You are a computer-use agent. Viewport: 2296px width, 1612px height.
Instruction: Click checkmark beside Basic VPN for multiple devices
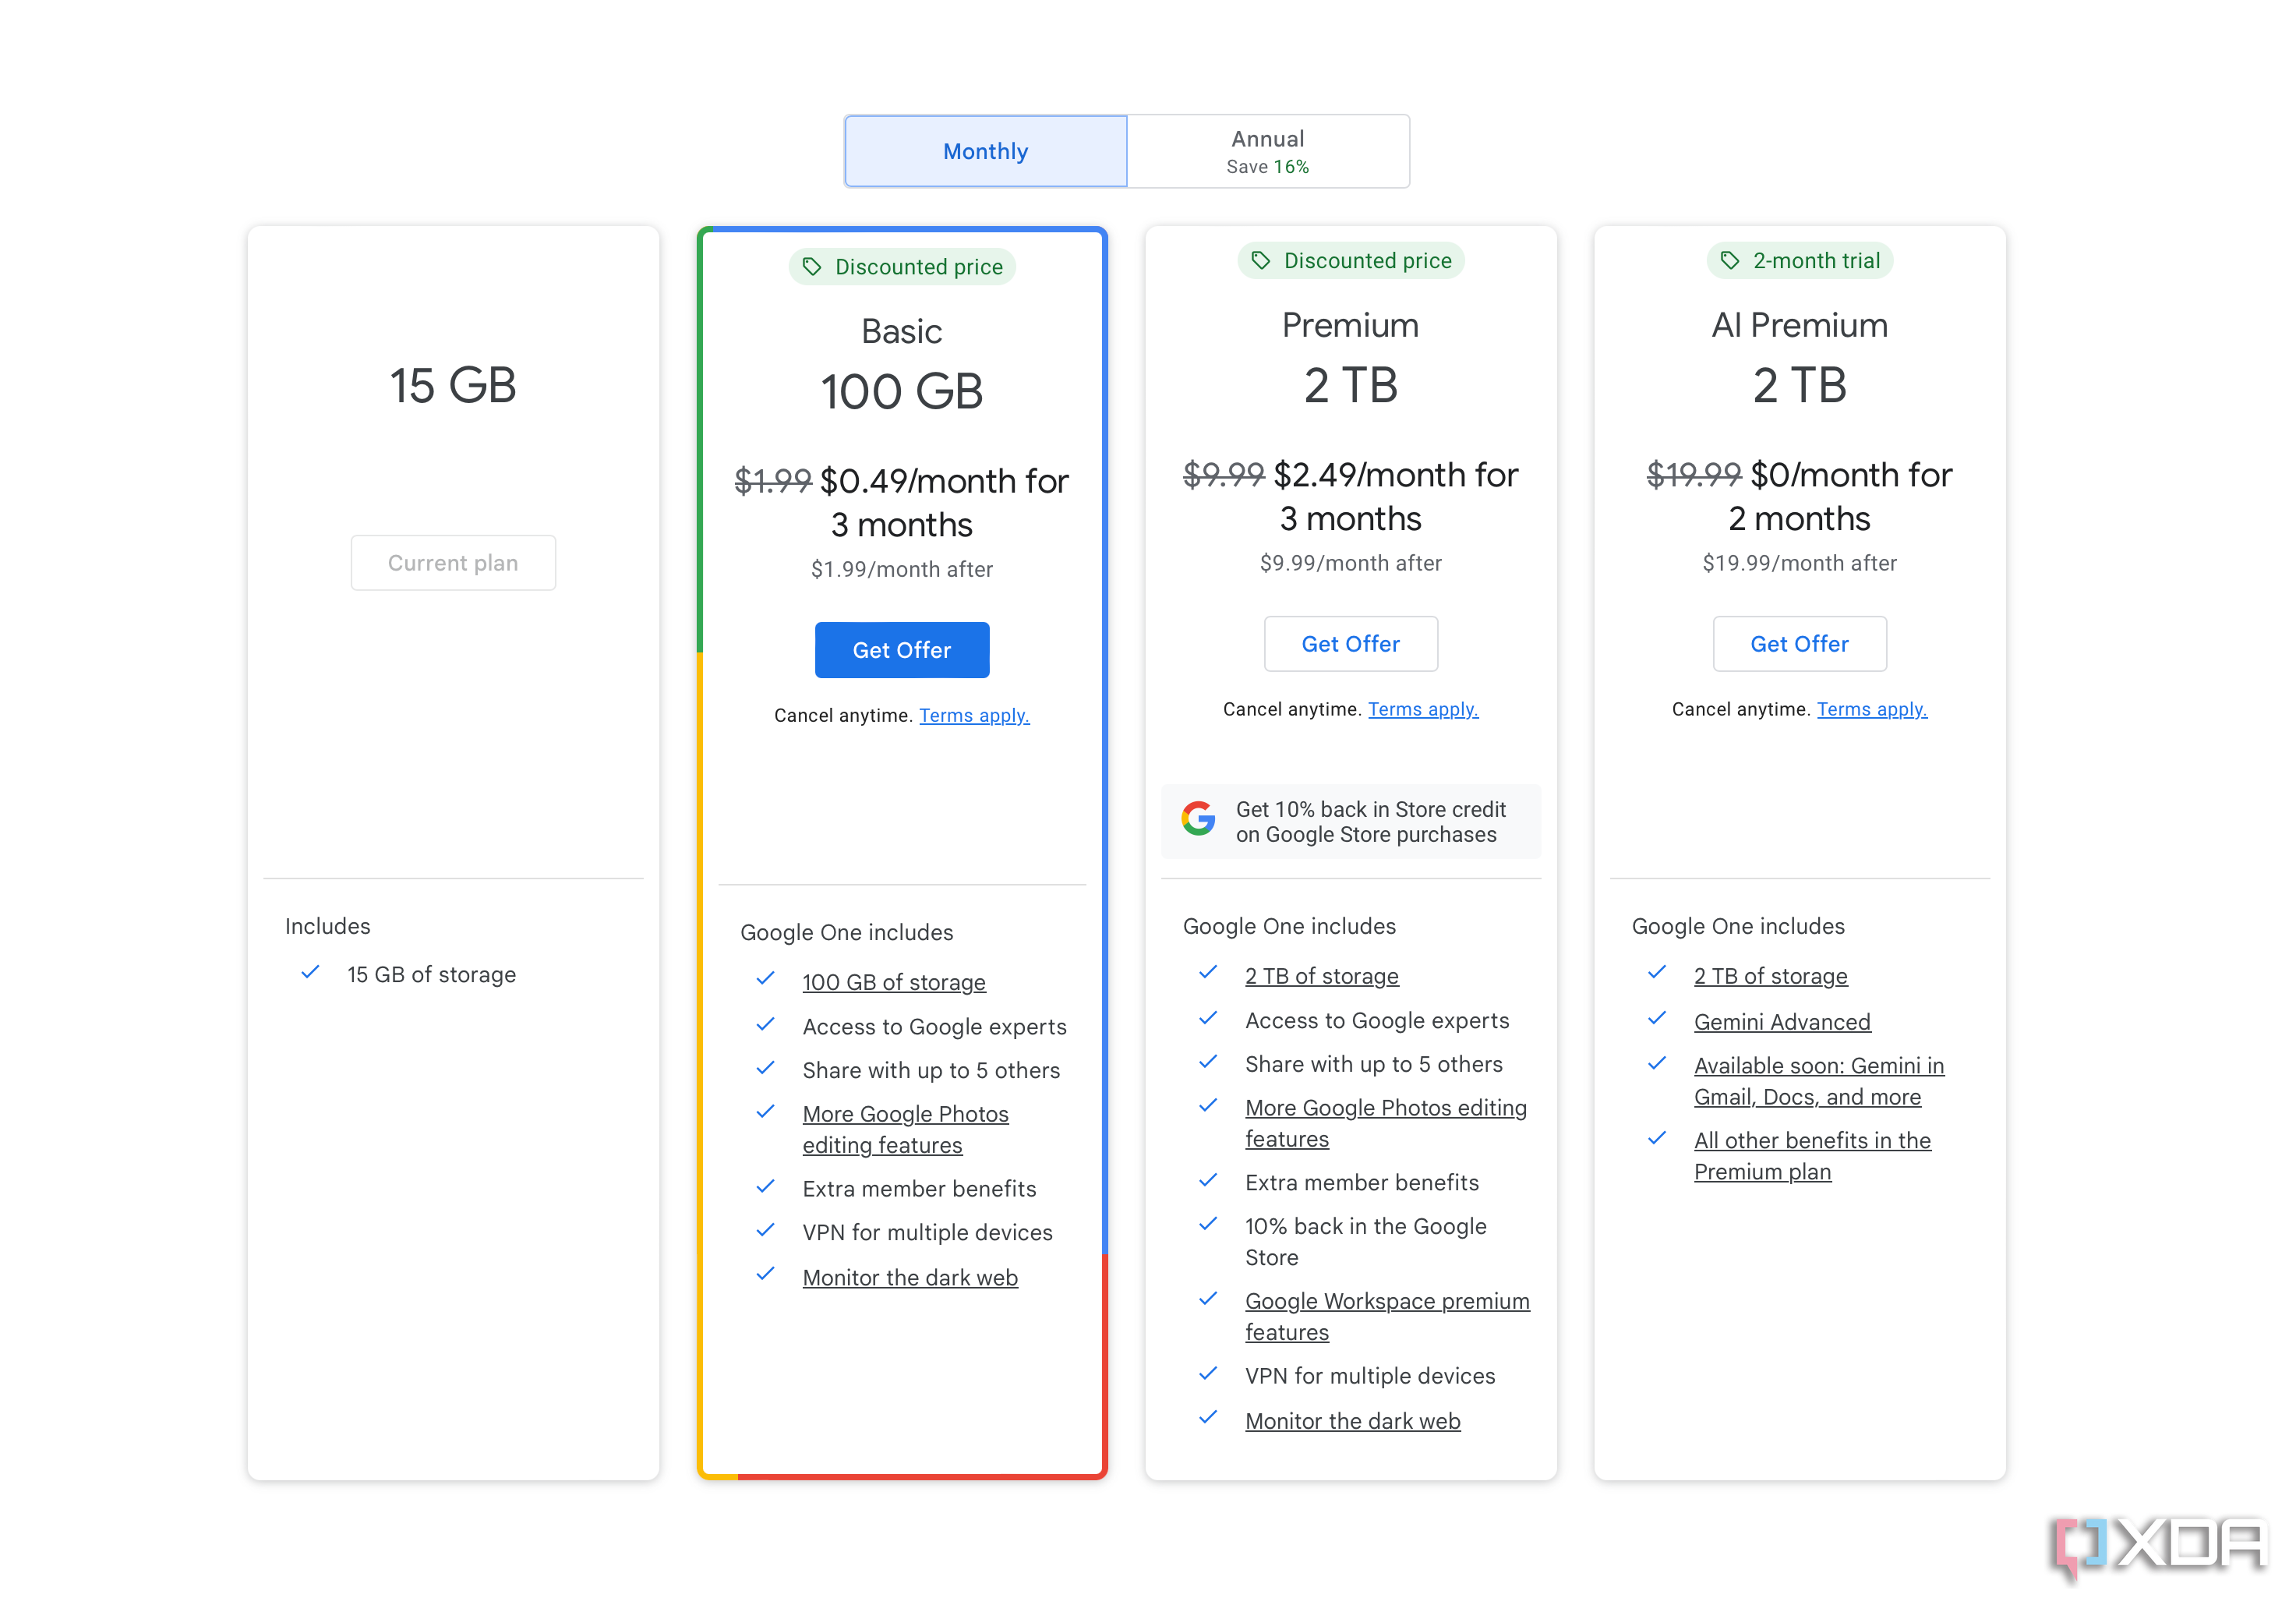click(766, 1231)
